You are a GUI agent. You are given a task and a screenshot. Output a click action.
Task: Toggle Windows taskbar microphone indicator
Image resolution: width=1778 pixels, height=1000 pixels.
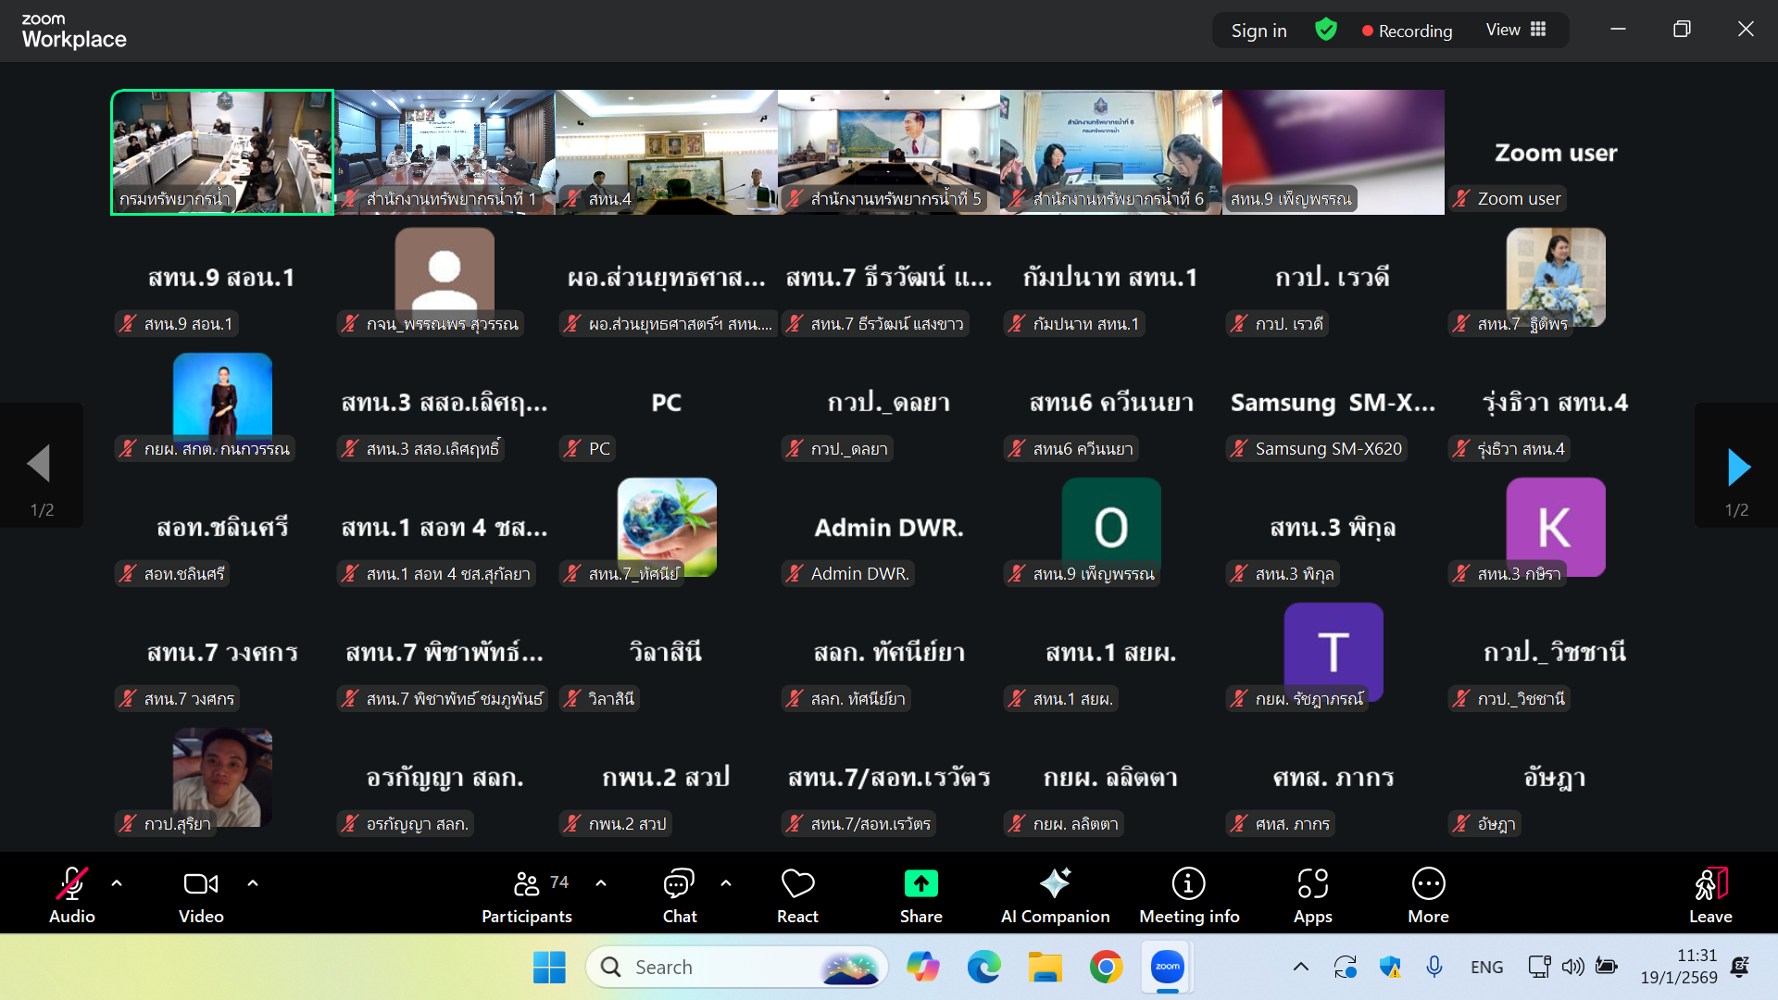click(1434, 967)
